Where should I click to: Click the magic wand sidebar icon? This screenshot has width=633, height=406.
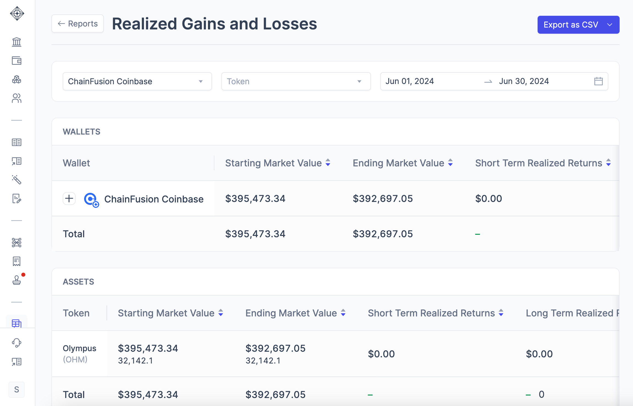click(x=16, y=180)
